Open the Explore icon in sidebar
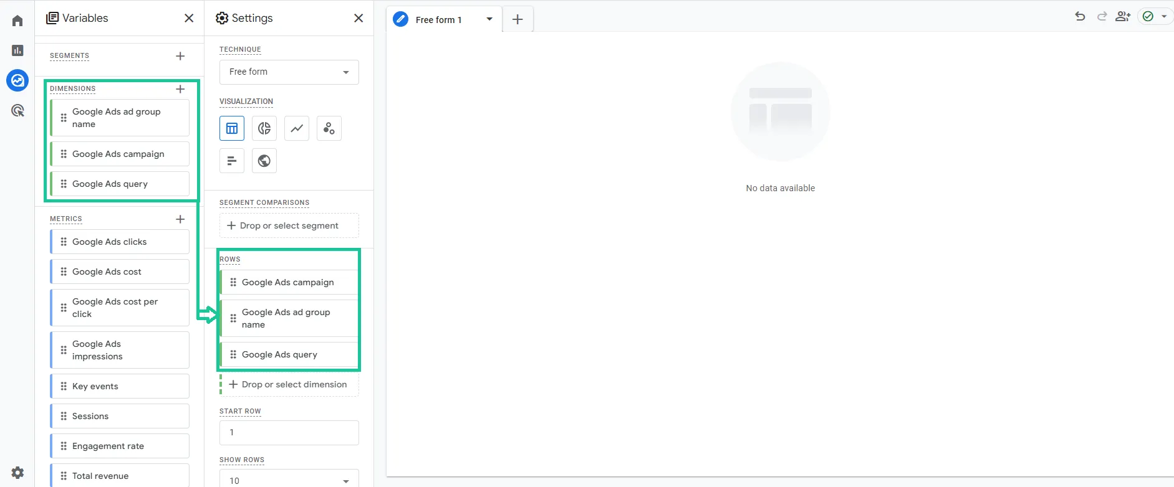Screen dimensions: 1174x487 point(17,80)
